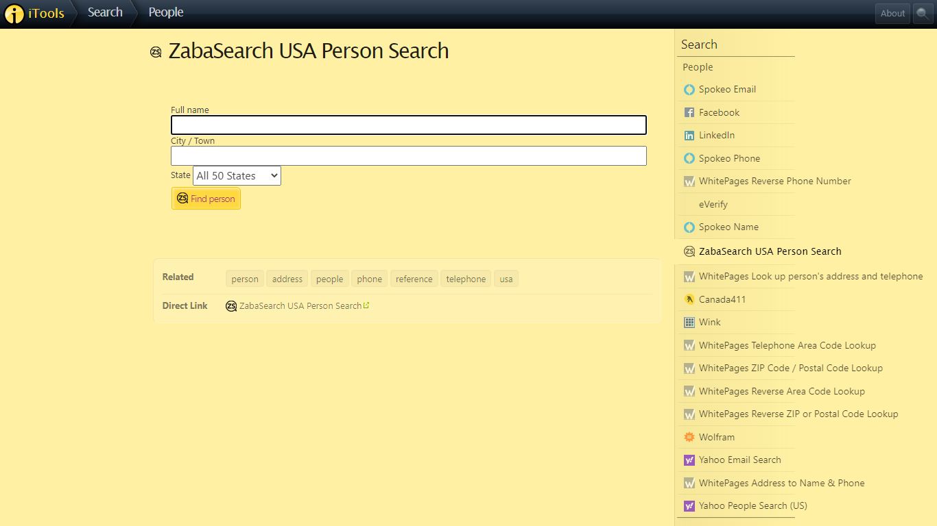Click the WhitePages ZIP Code lookup icon
The width and height of the screenshot is (937, 526).
(x=689, y=368)
